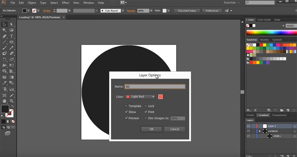This screenshot has width=297, height=157.
Task: Open the Opacity value dropdown
Action: point(151,11)
